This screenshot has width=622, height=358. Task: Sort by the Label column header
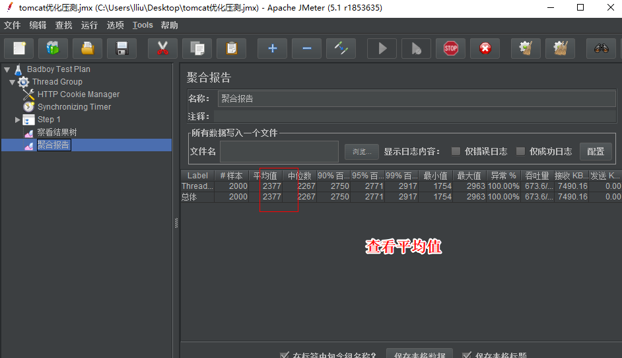[x=197, y=176]
